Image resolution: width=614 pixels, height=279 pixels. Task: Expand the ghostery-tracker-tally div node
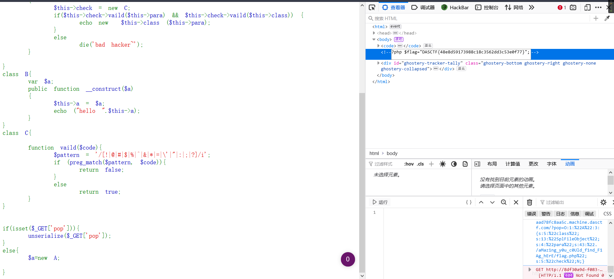[x=378, y=63]
